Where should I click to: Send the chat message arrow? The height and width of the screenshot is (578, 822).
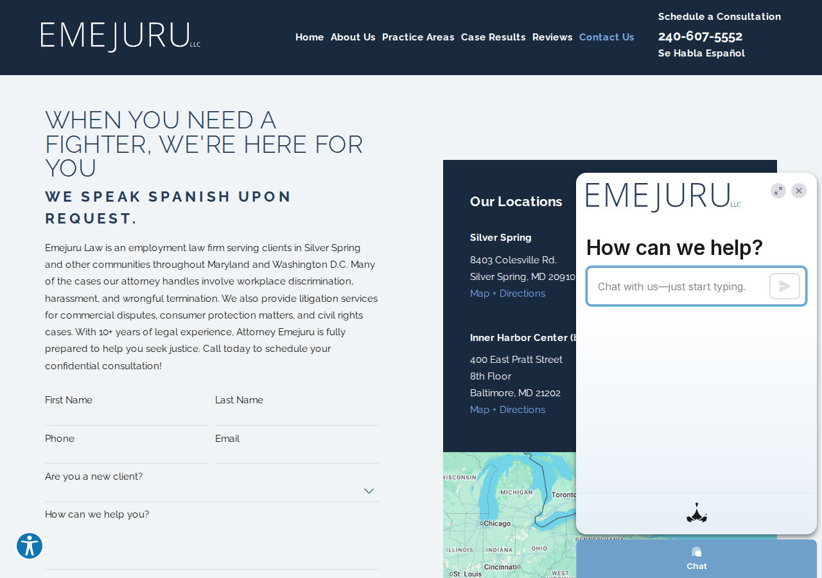(785, 286)
